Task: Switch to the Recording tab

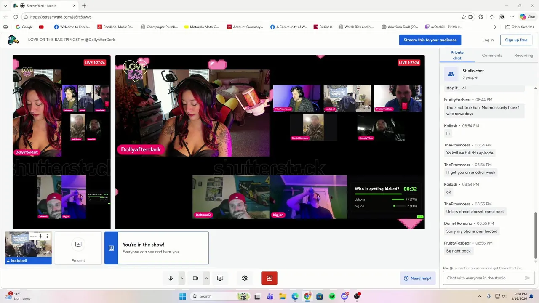Action: (523, 55)
